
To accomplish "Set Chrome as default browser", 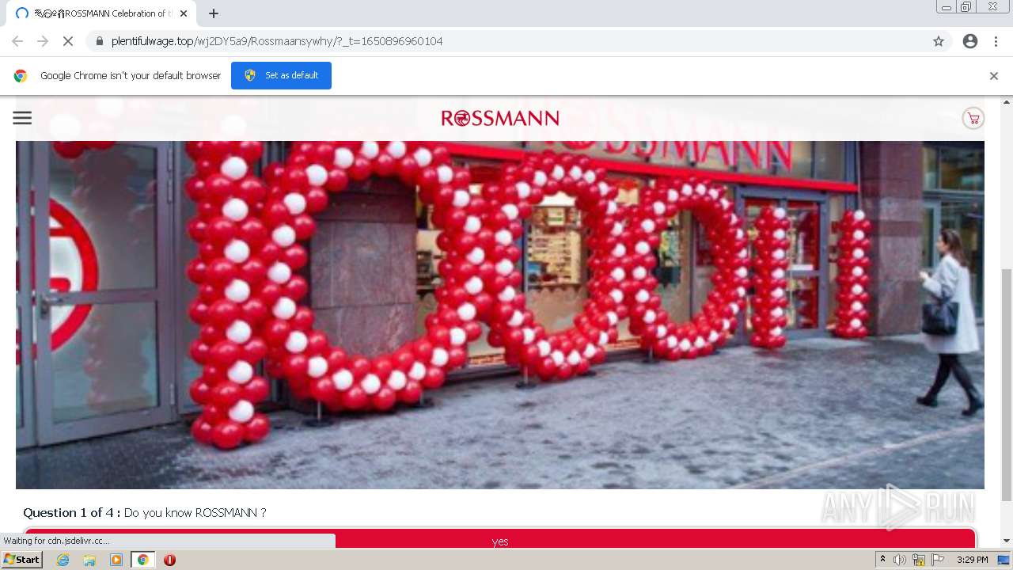I will 281,75.
